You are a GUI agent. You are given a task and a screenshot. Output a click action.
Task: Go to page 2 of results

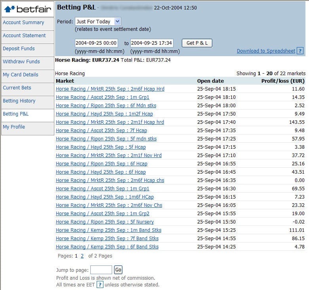82,256
